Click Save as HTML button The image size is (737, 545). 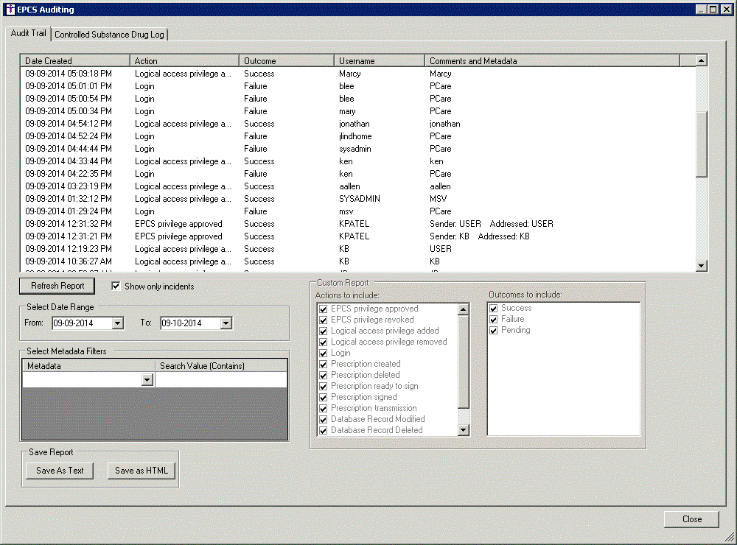pos(142,471)
